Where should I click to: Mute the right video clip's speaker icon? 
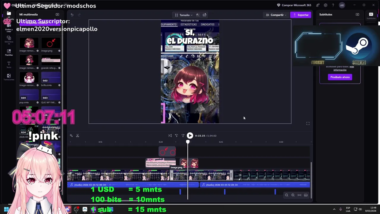240,175
